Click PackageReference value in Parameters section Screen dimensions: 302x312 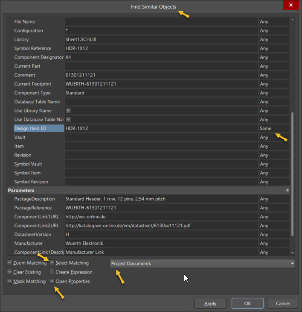(x=161, y=208)
